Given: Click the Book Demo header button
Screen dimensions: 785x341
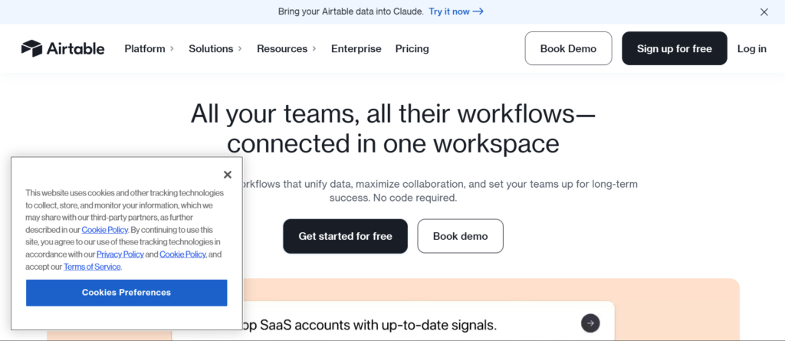Looking at the screenshot, I should pos(568,48).
